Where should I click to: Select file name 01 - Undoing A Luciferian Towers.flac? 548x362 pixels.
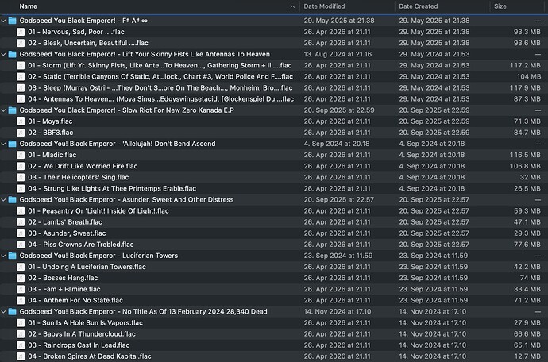coord(87,267)
